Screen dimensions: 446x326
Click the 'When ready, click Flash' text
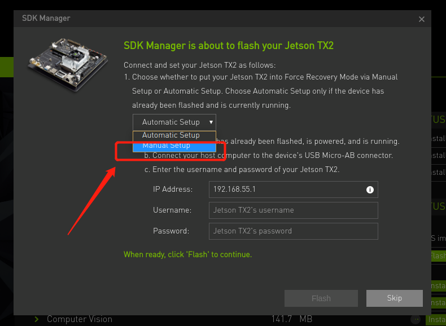pyautogui.click(x=187, y=254)
